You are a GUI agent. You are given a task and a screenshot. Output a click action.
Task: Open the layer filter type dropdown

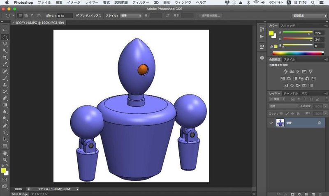277,99
